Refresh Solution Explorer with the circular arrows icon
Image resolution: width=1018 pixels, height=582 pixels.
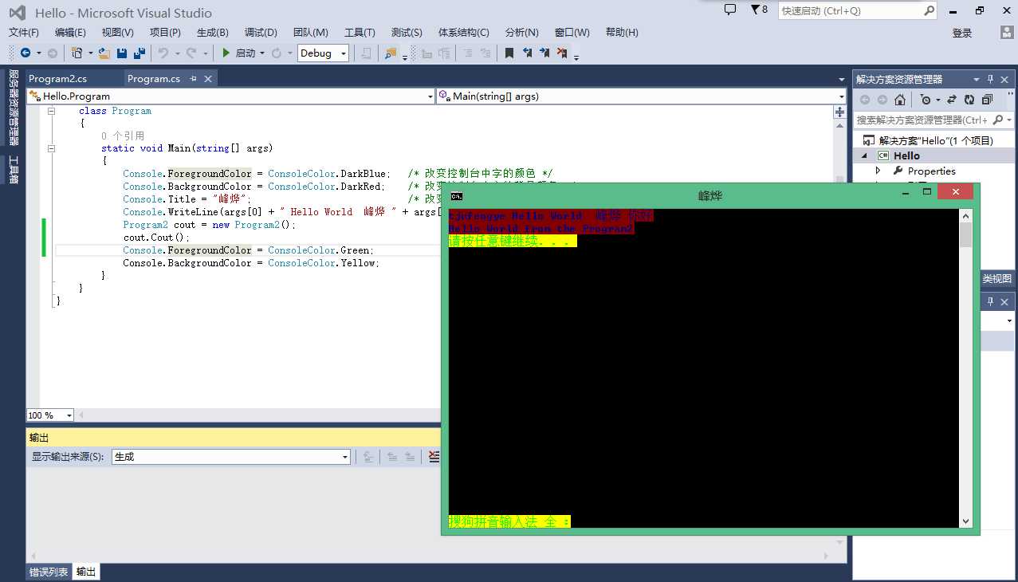point(969,100)
